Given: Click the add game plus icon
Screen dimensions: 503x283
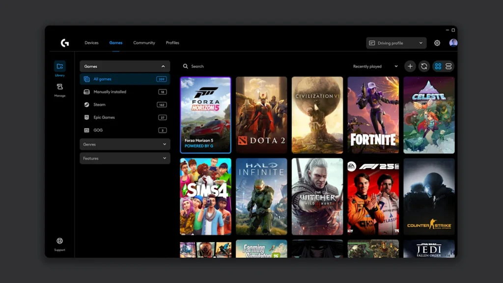Looking at the screenshot, I should click(410, 66).
